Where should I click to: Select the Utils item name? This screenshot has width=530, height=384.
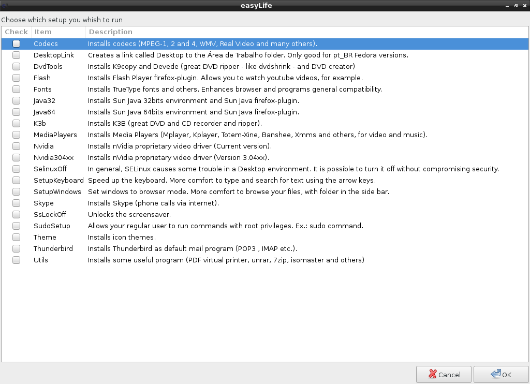point(40,260)
